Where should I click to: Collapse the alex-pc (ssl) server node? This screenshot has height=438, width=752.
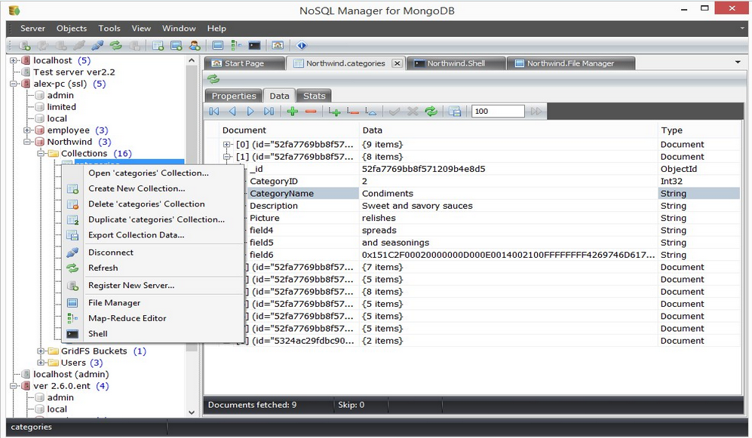14,84
